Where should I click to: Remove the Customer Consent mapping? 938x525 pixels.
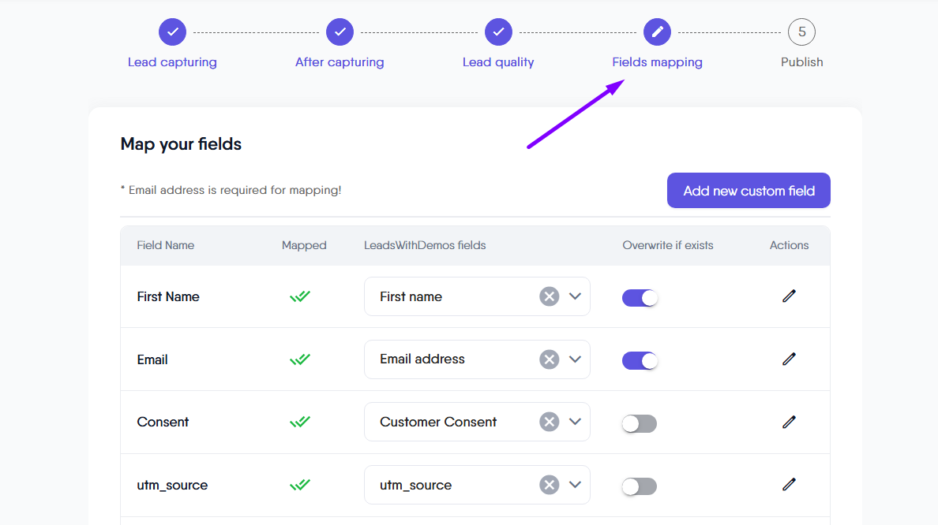(549, 422)
